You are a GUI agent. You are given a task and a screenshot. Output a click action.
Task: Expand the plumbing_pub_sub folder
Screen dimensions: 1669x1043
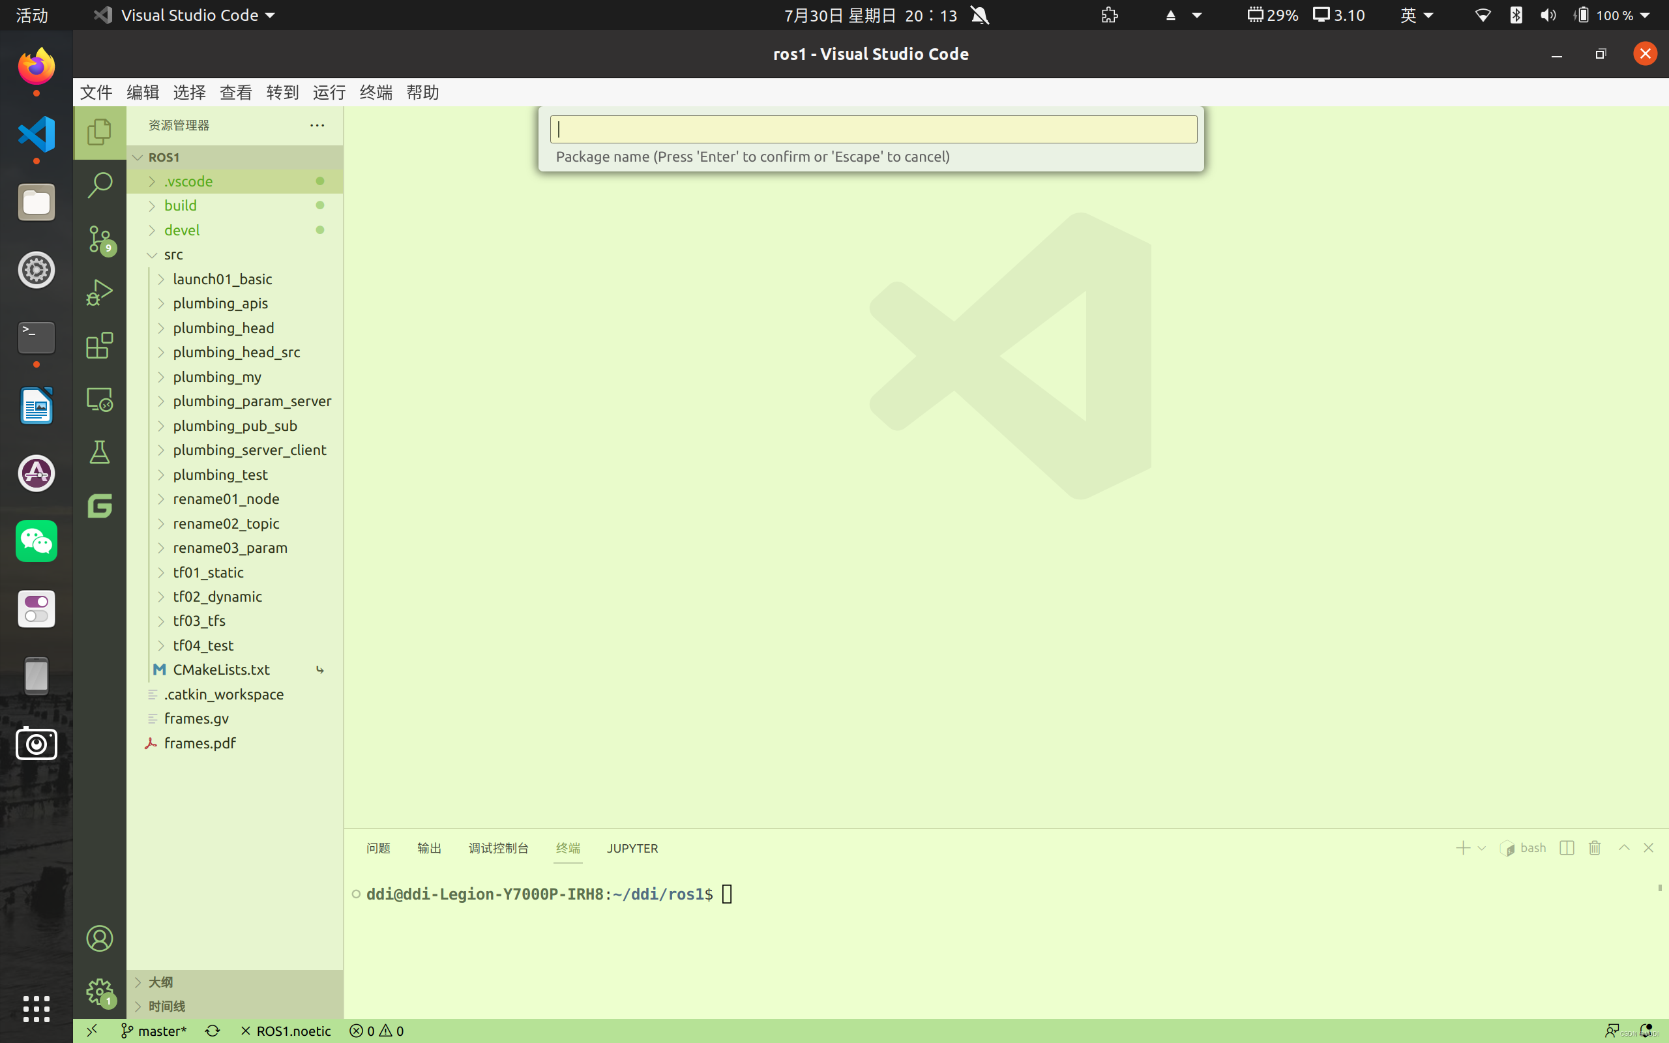pyautogui.click(x=235, y=426)
